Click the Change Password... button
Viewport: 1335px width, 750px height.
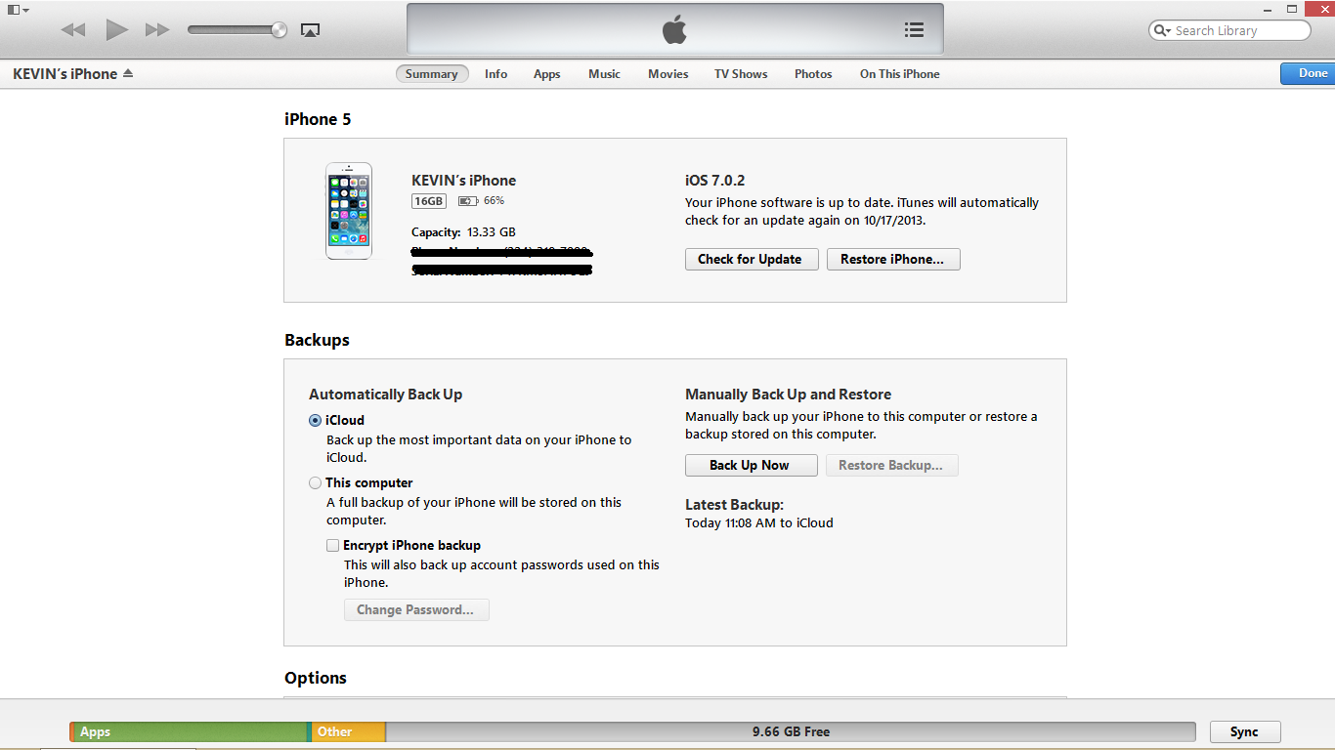pyautogui.click(x=416, y=609)
